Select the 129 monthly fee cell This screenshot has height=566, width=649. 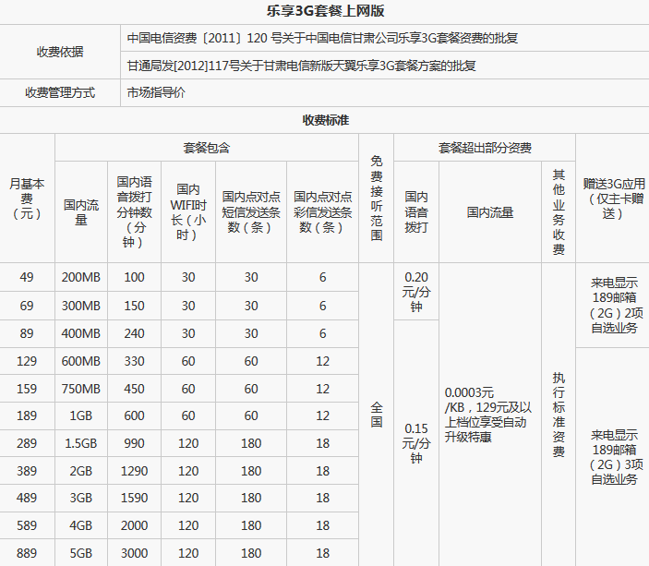tap(27, 361)
